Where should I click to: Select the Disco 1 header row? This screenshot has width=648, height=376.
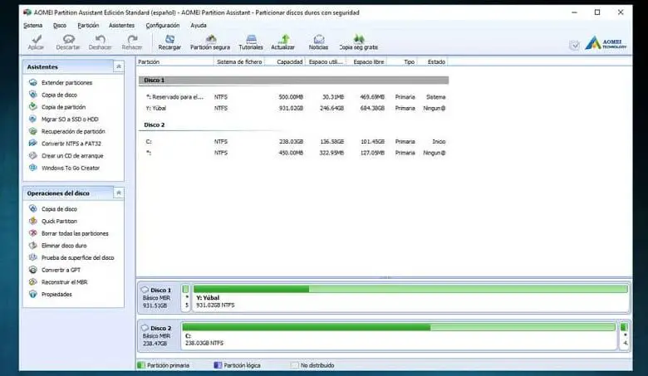pos(293,80)
